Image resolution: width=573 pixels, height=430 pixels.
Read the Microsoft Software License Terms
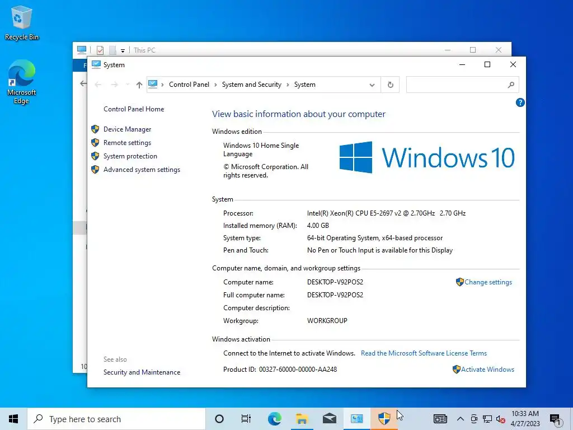[424, 353]
